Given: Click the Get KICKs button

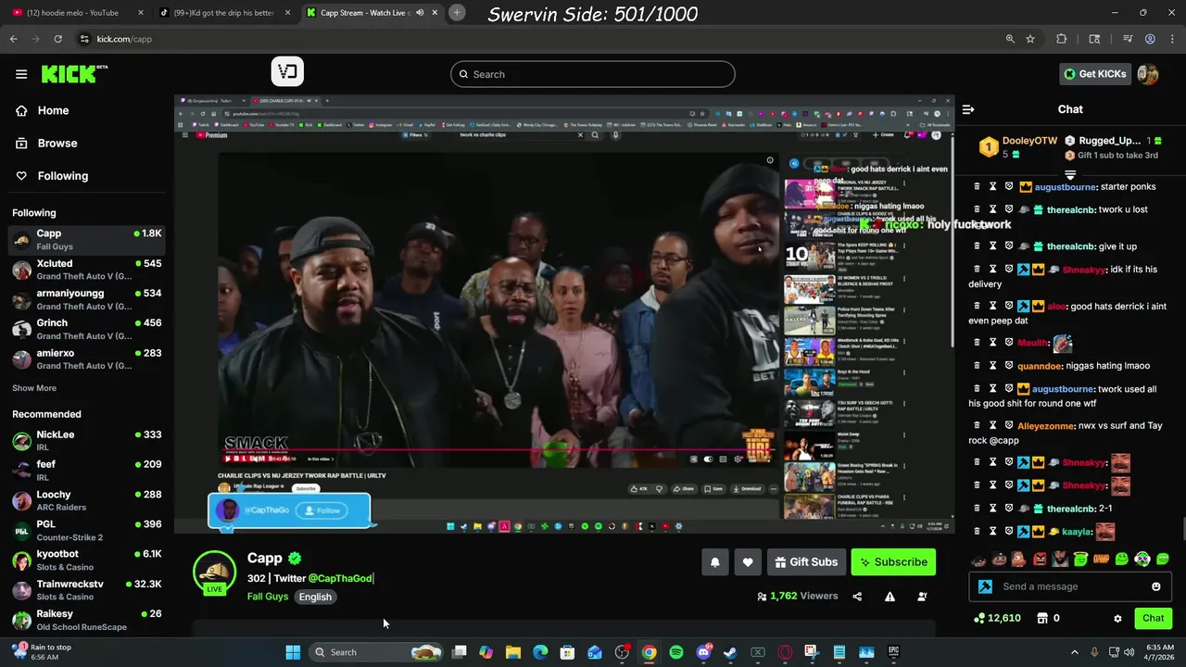Looking at the screenshot, I should pos(1095,74).
